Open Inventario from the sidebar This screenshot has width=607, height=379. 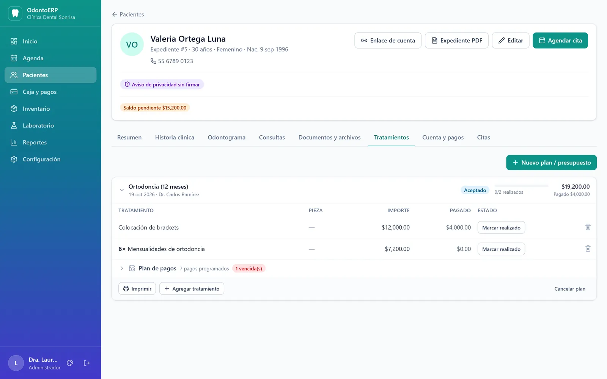pos(50,109)
